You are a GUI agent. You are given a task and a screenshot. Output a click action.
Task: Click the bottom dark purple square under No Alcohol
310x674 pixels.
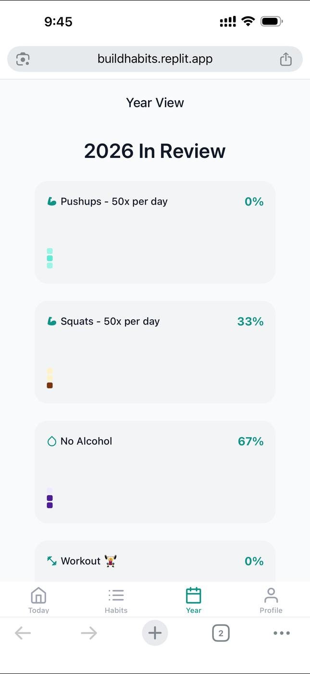(x=50, y=505)
